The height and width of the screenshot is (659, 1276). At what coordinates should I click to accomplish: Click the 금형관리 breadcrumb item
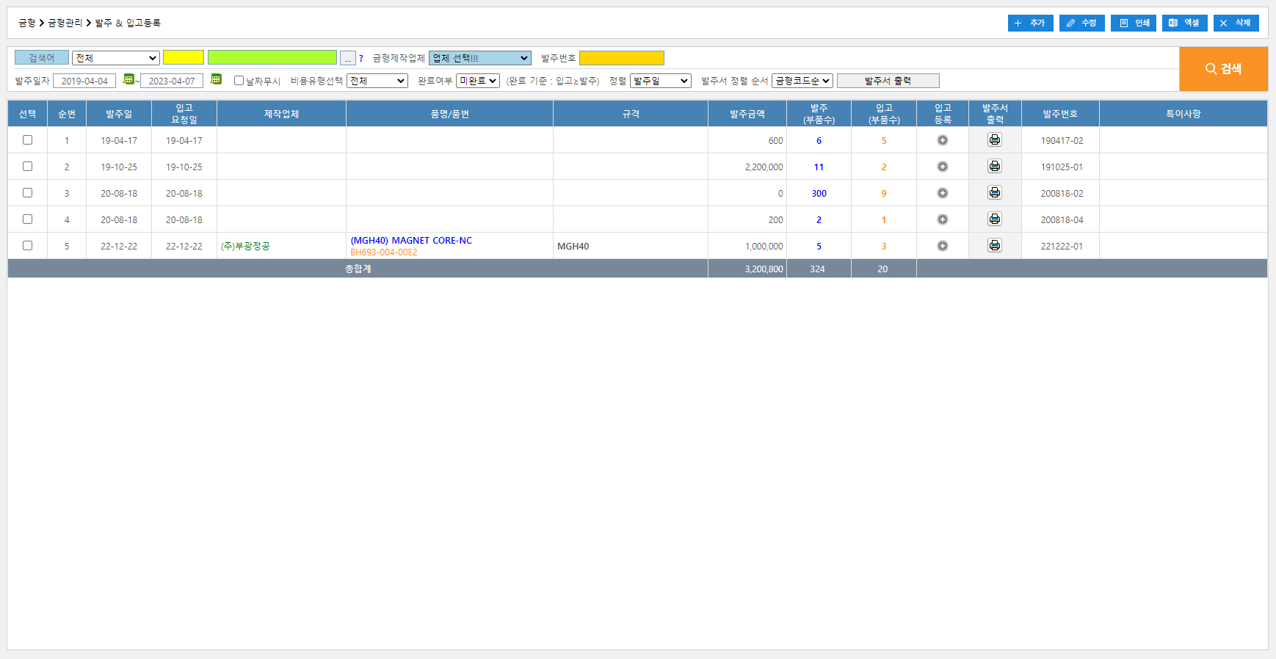[x=65, y=23]
